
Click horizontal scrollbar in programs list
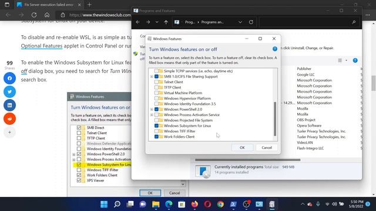tap(248, 160)
